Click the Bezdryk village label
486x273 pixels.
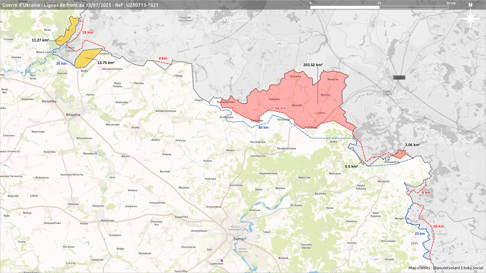click(x=283, y=258)
